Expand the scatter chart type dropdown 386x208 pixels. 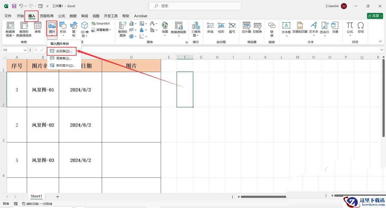pyautogui.click(x=146, y=37)
